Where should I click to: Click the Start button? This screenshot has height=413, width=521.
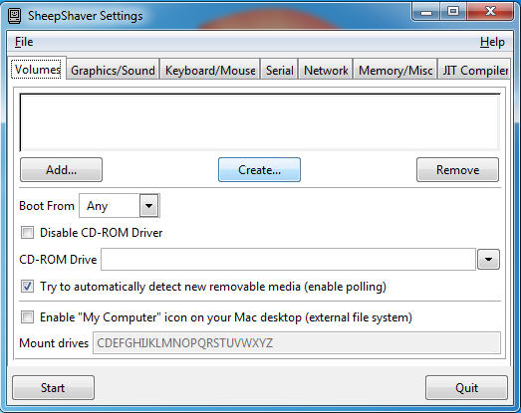53,388
